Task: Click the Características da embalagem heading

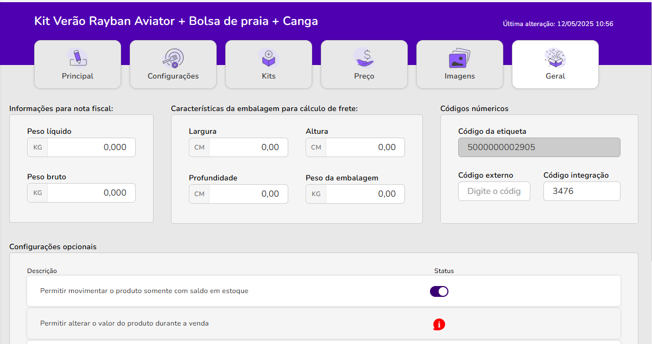Action: [x=264, y=108]
